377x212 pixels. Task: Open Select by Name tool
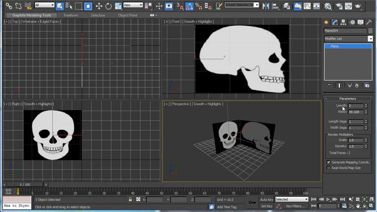[x=69, y=6]
